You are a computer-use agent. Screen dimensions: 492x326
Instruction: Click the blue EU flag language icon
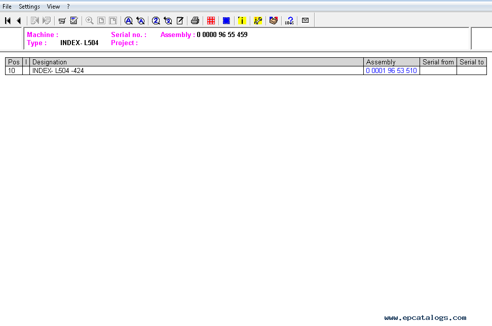click(x=226, y=21)
